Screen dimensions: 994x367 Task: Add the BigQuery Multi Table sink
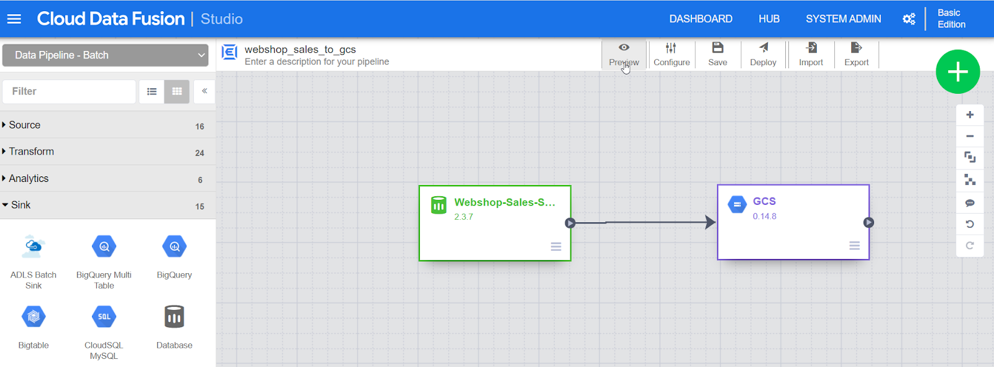pos(104,261)
